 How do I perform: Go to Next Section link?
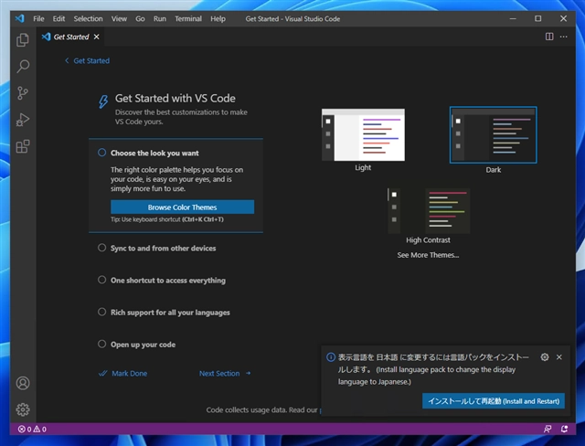coord(225,373)
